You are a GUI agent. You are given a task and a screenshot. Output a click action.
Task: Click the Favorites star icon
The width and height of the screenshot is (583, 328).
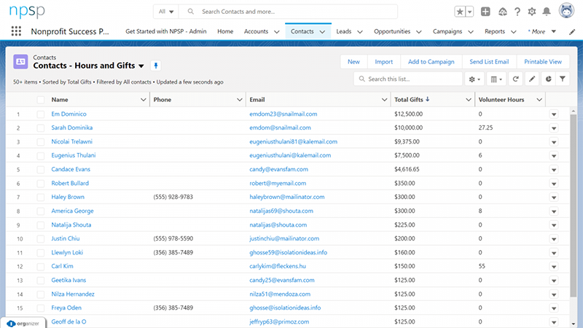(460, 12)
